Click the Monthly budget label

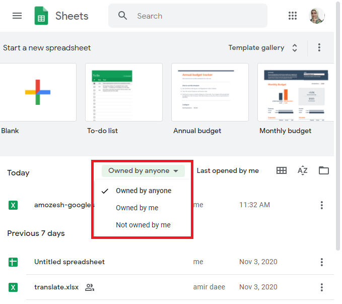(285, 131)
